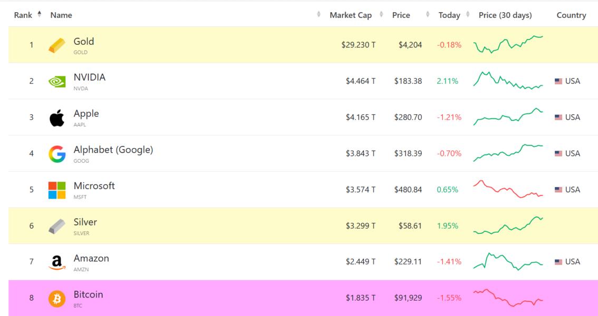The height and width of the screenshot is (316, 598).
Task: Open the Bitcoin name link
Action: pos(88,294)
